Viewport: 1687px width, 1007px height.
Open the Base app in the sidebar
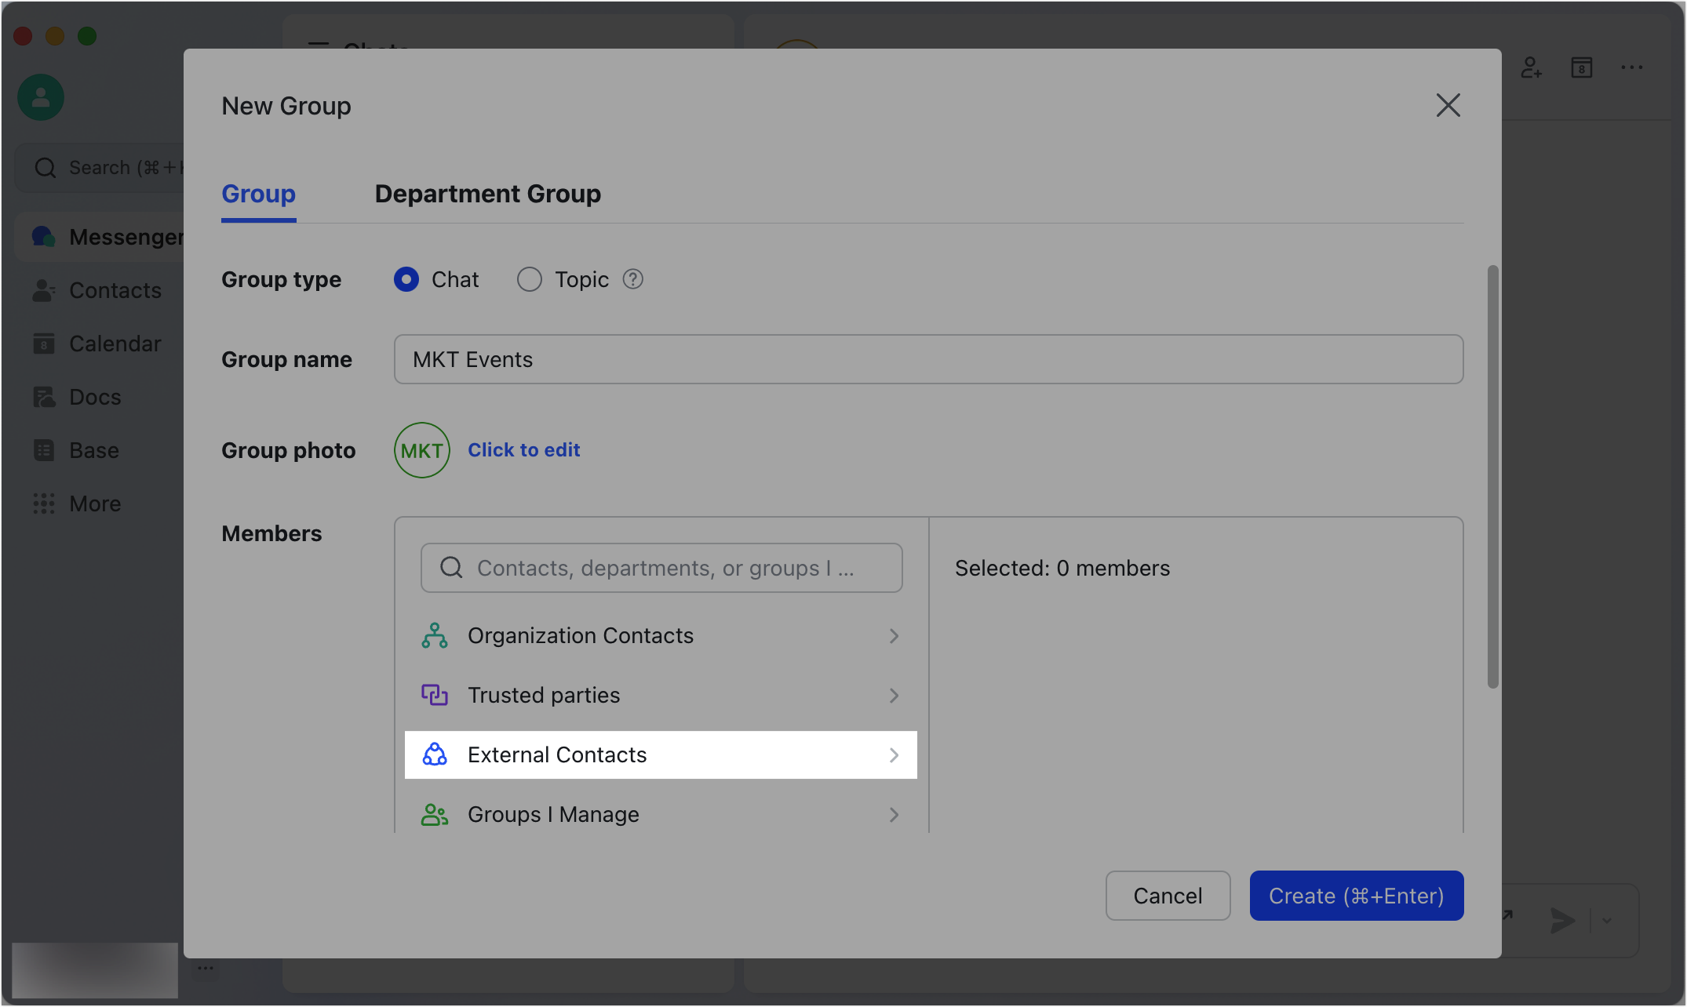93,449
